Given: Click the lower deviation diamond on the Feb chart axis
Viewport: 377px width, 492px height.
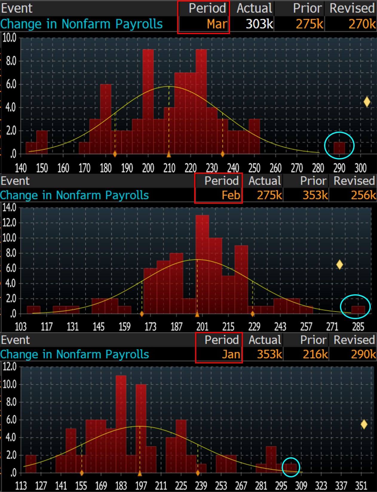Looking at the screenshot, I should point(142,314).
